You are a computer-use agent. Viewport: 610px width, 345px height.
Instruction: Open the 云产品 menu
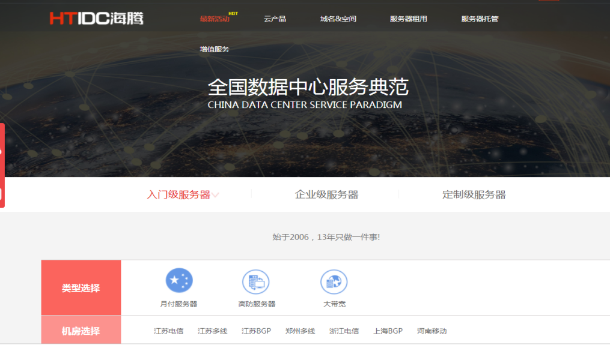275,19
